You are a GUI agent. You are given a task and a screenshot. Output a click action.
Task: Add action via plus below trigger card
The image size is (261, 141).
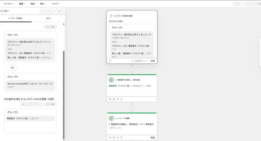point(132,69)
